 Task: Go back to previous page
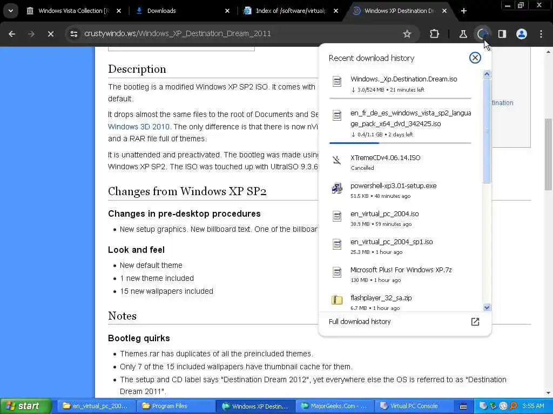pos(12,34)
